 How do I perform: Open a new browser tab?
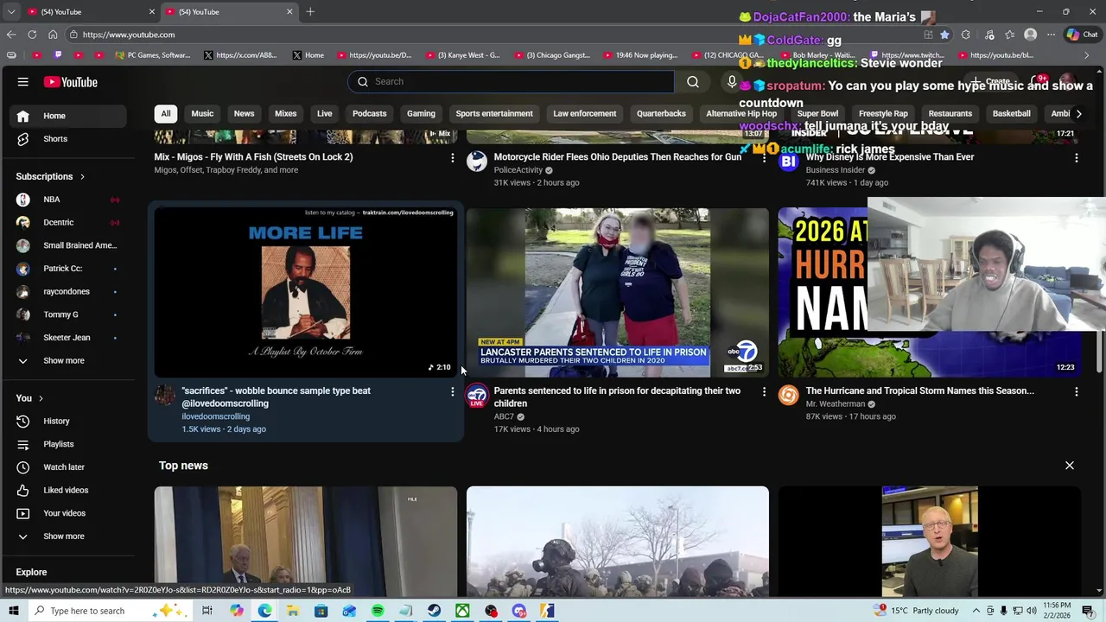pyautogui.click(x=310, y=11)
